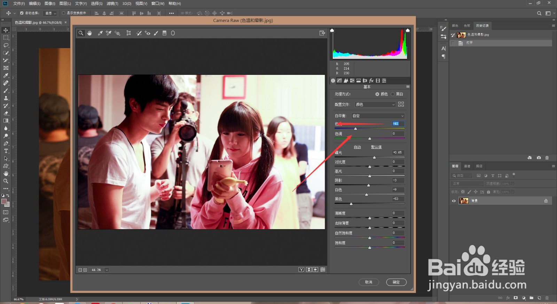
Task: Switch to the 色板 tab
Action: 467,26
